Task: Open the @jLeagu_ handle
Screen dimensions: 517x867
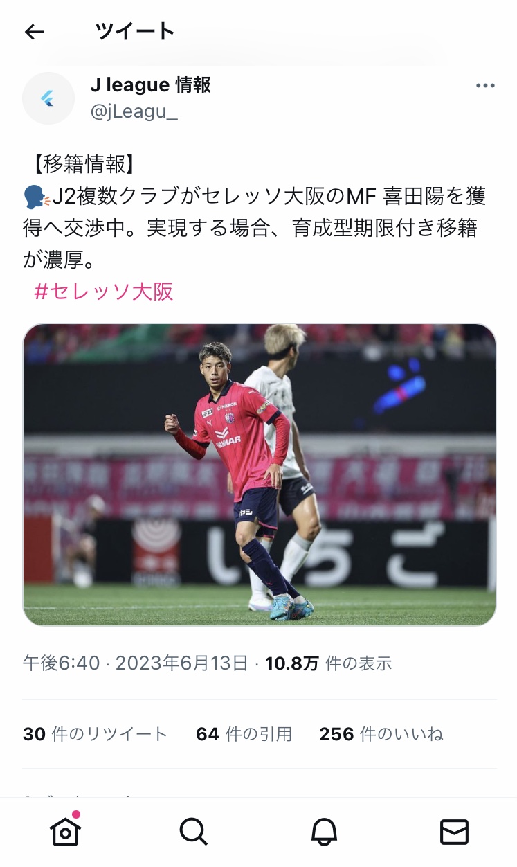Action: [134, 111]
